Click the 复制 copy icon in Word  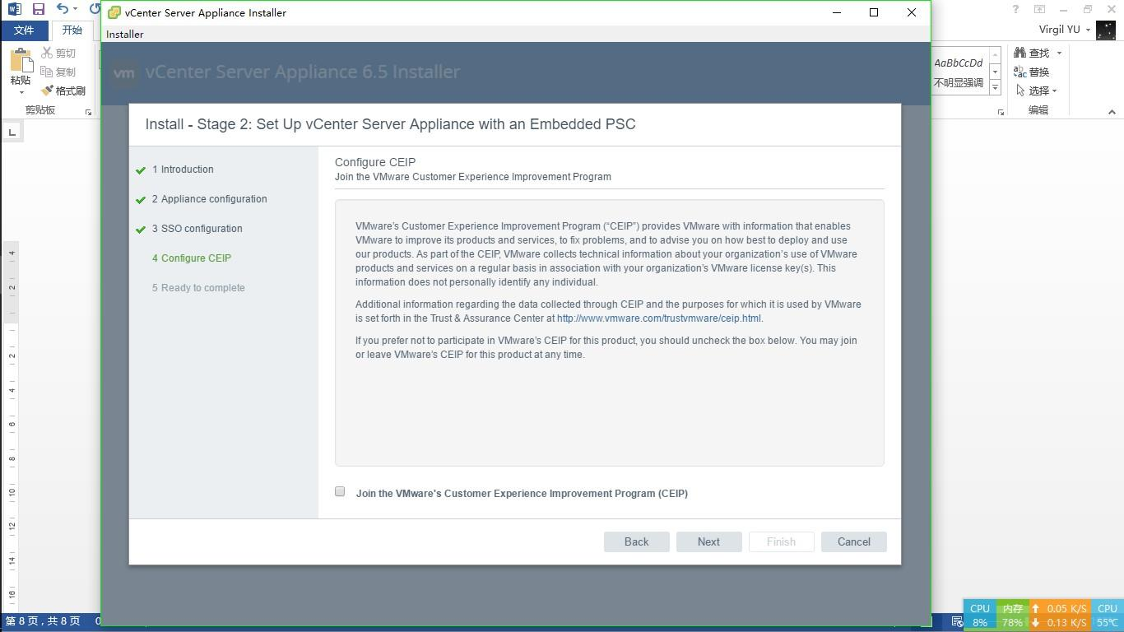48,72
